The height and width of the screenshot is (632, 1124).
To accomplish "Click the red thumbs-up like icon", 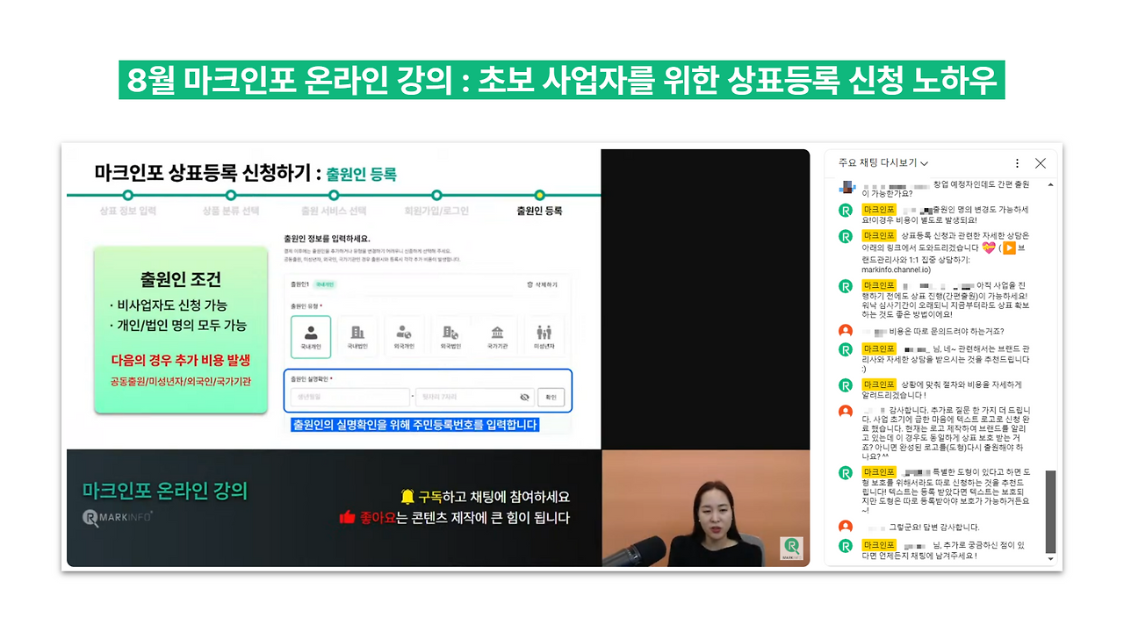I will point(347,517).
